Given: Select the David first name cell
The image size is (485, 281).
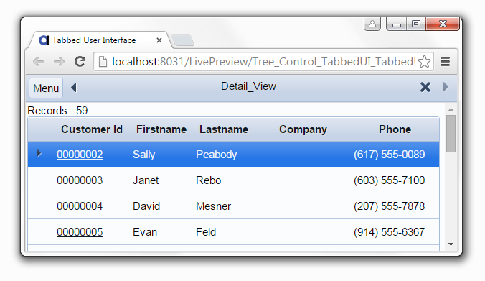Looking at the screenshot, I should (146, 206).
